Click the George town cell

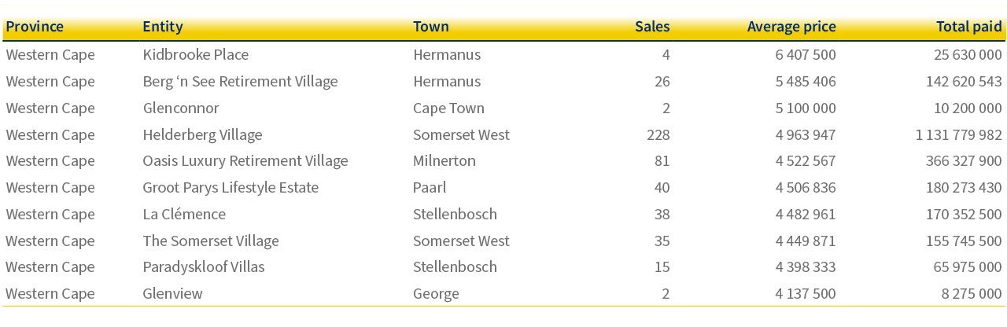pyautogui.click(x=436, y=294)
